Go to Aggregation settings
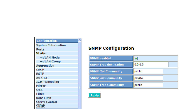Viewport: 195px width, 109px height. click(x=45, y=66)
